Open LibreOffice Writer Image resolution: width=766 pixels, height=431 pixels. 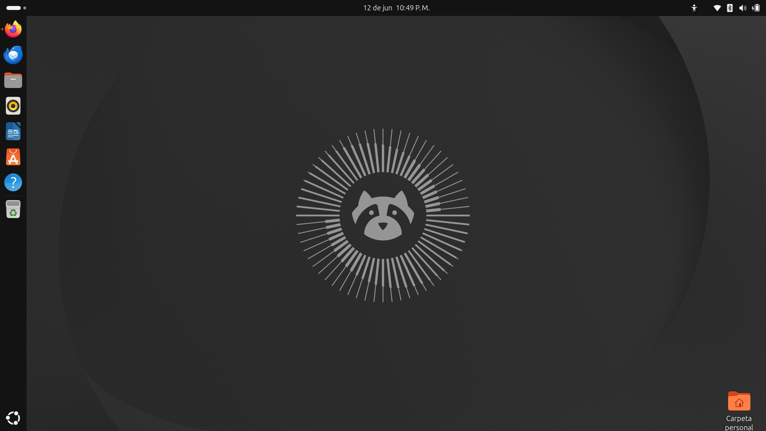coord(13,131)
